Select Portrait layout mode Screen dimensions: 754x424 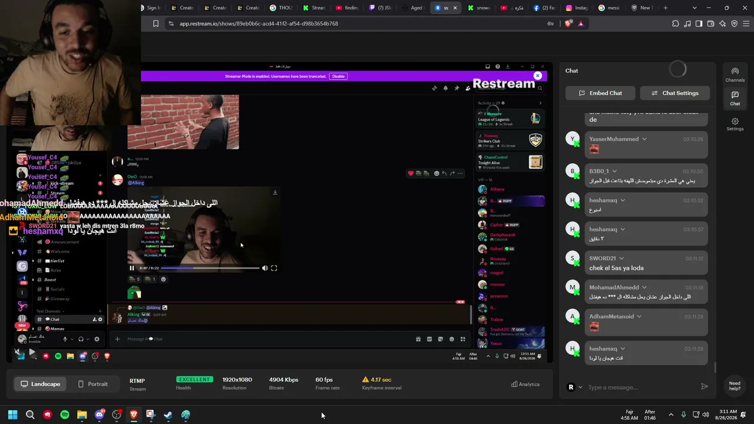click(x=92, y=384)
